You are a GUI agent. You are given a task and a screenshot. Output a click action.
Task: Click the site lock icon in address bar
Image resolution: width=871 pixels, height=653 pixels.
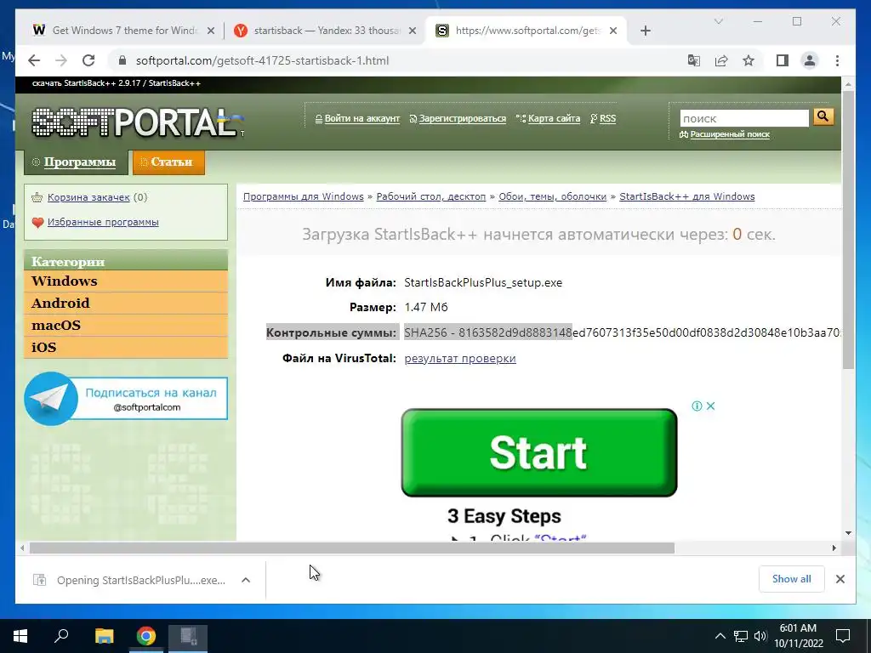click(x=122, y=60)
